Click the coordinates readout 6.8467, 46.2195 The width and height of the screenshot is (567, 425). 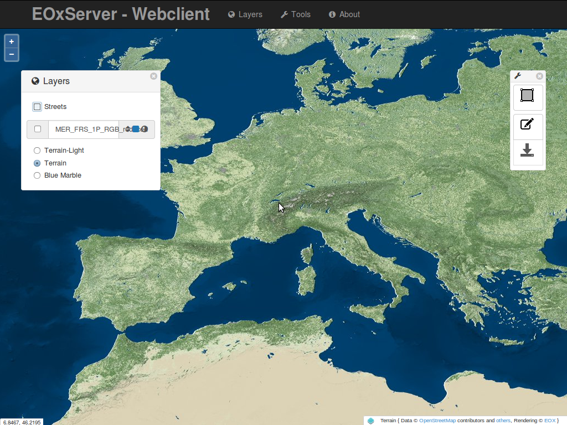coord(22,422)
